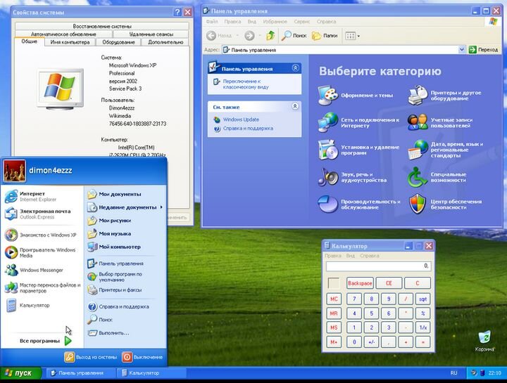Click the CE button in Calculator
Screen dimensions: 507x383
(x=389, y=283)
